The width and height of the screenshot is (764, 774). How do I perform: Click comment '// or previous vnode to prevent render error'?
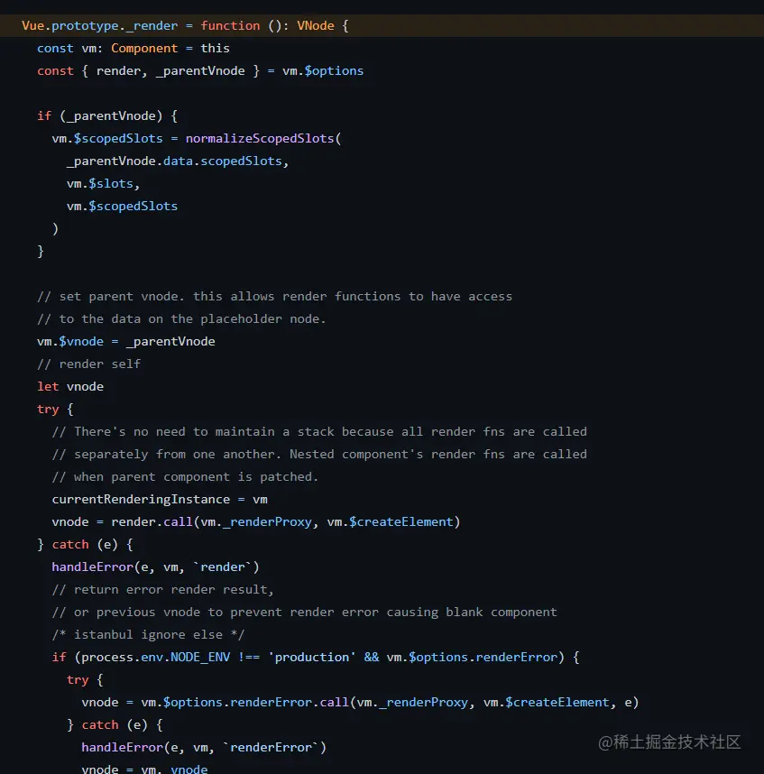(305, 613)
